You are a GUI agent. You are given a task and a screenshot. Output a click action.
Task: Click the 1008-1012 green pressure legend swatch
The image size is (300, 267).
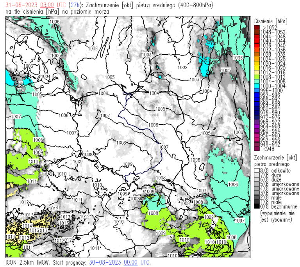257,77
